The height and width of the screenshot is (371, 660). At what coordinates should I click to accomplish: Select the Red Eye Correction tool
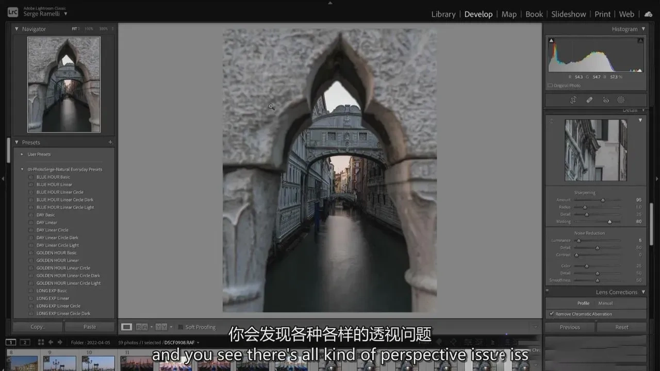(606, 100)
